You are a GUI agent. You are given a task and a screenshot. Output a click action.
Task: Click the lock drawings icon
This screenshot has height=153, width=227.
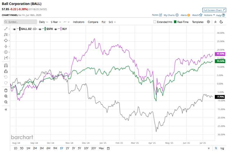tap(6, 71)
